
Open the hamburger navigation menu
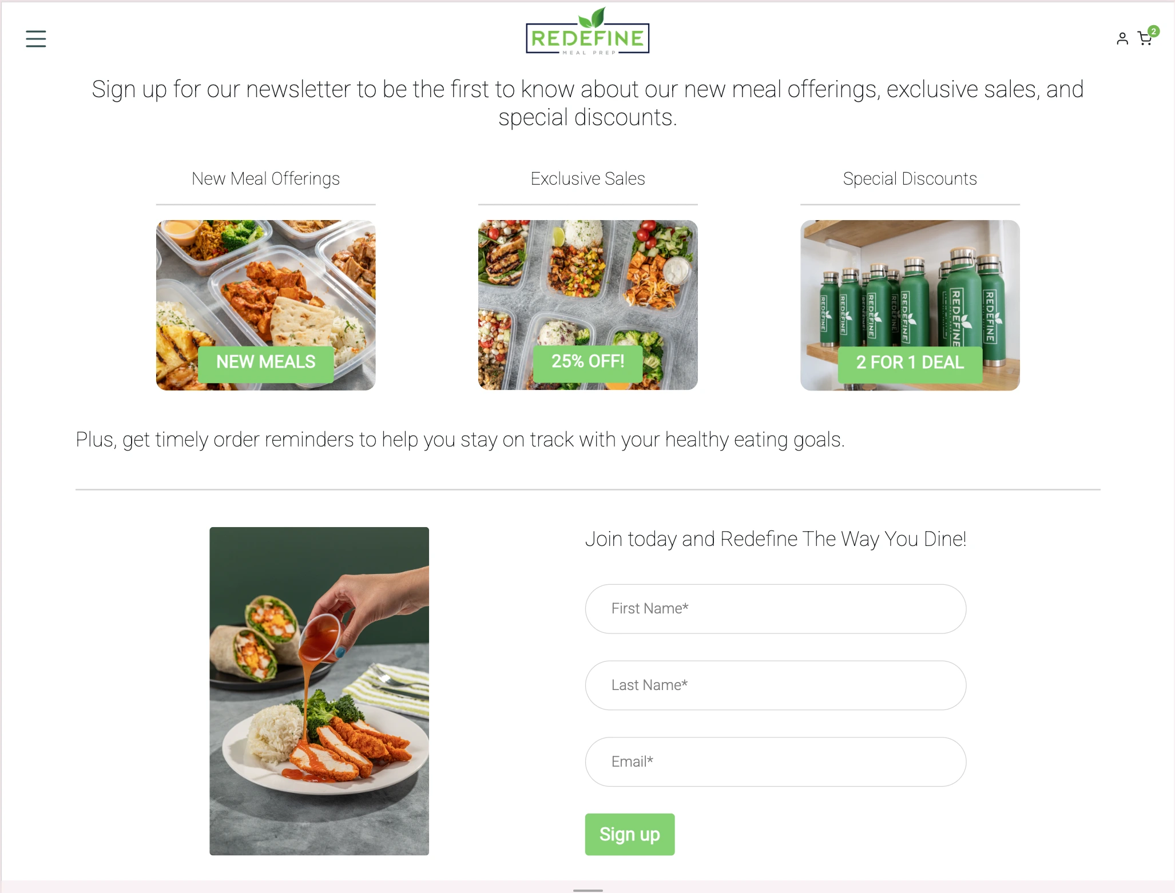click(35, 39)
